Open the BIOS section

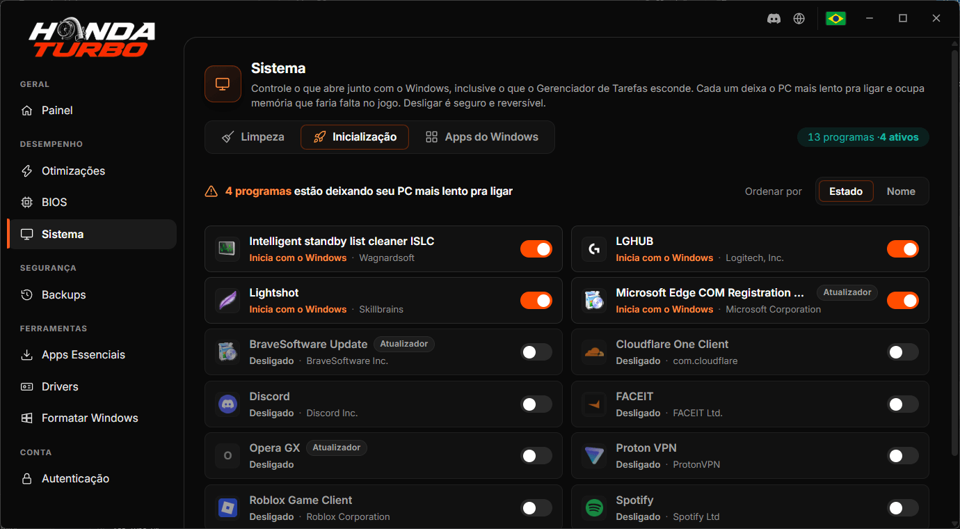pos(92,203)
